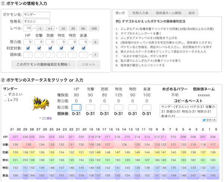Select HP stat value 206

[213, 137]
